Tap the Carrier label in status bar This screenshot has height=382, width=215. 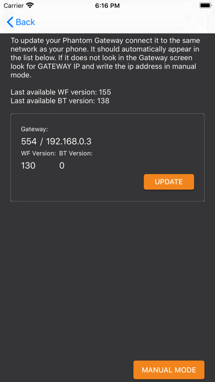(x=13, y=5)
